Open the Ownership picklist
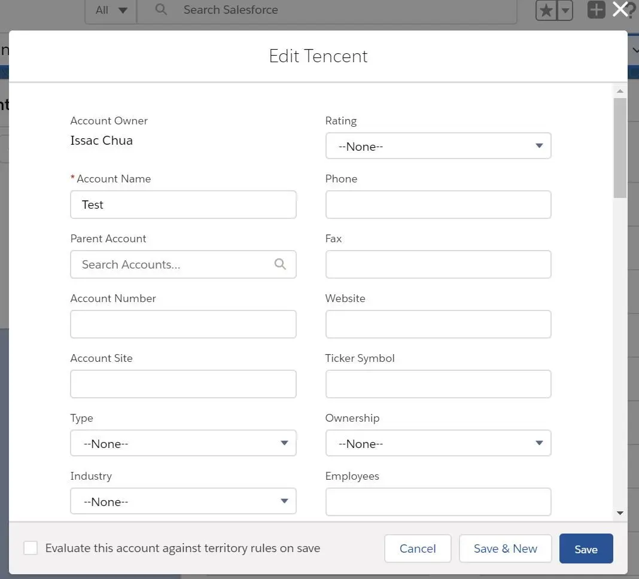The image size is (639, 579). 438,443
